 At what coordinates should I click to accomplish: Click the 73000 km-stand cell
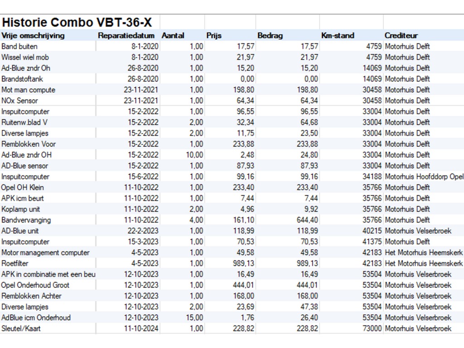coord(372,329)
